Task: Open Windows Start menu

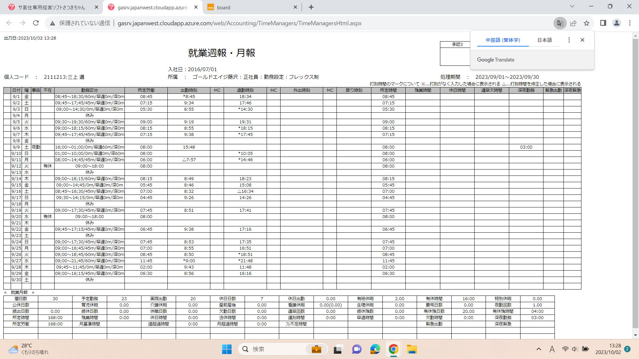Action: tap(227, 349)
